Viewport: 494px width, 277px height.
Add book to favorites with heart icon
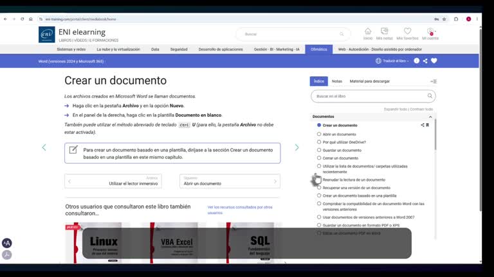click(x=434, y=61)
